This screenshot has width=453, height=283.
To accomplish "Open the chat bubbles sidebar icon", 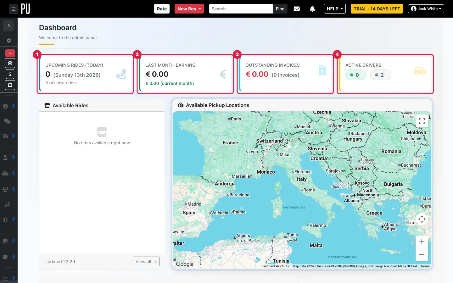I will coord(7,121).
